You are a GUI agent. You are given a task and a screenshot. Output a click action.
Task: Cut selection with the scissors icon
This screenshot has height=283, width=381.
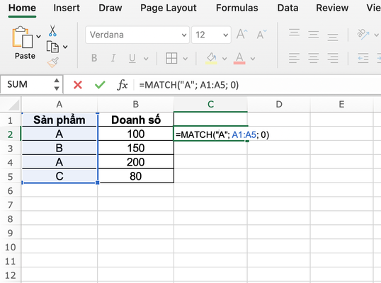click(52, 30)
